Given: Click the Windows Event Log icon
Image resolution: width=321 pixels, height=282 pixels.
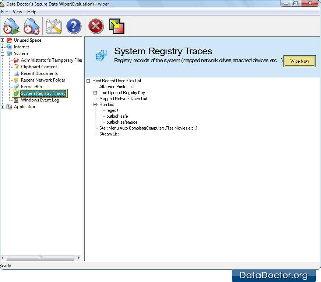Looking at the screenshot, I should [16, 100].
